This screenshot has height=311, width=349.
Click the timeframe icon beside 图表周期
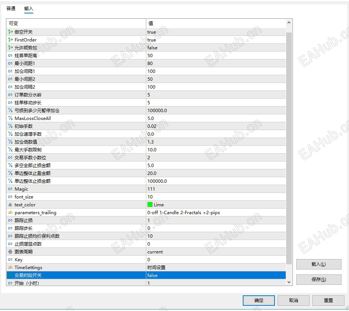tap(10, 252)
